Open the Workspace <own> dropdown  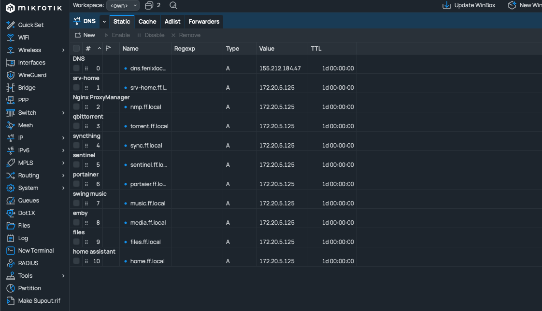[123, 5]
